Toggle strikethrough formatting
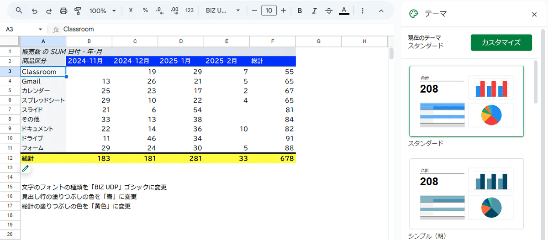Image resolution: width=548 pixels, height=240 pixels. pos(329,10)
